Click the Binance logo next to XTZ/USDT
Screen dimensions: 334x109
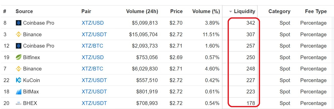tap(18, 34)
